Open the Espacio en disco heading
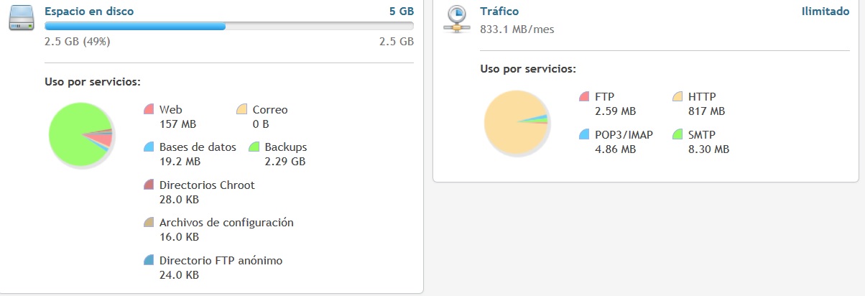Image resolution: width=865 pixels, height=296 pixels. [x=89, y=11]
